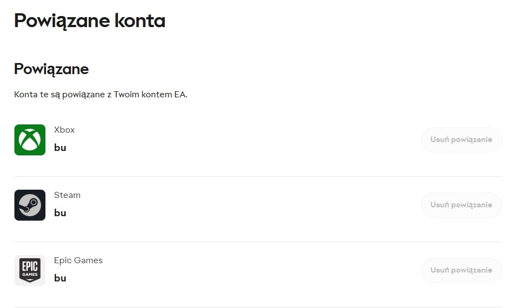
Task: Click the divider line below the Steam row
Action: (x=258, y=242)
